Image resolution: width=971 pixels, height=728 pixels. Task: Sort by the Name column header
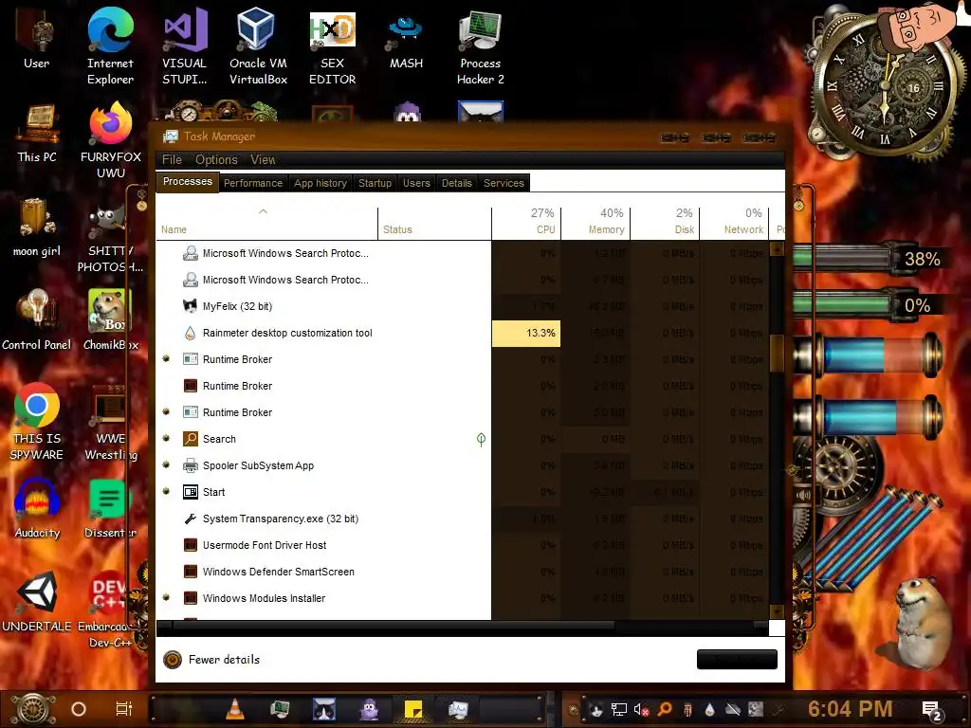click(266, 223)
